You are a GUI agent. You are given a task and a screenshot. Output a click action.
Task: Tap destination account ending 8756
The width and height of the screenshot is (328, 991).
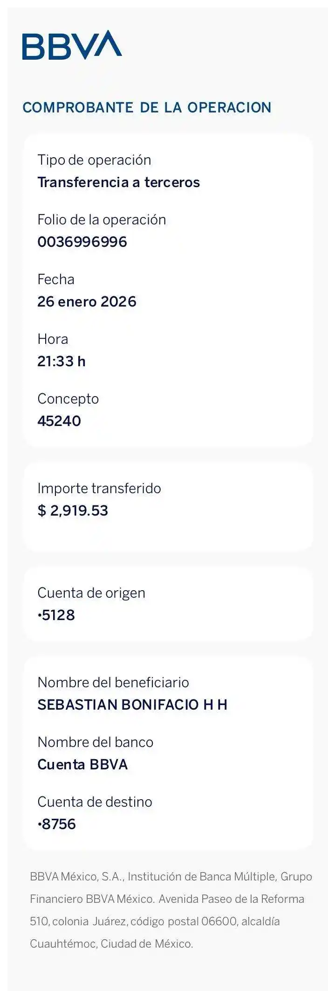tap(57, 824)
